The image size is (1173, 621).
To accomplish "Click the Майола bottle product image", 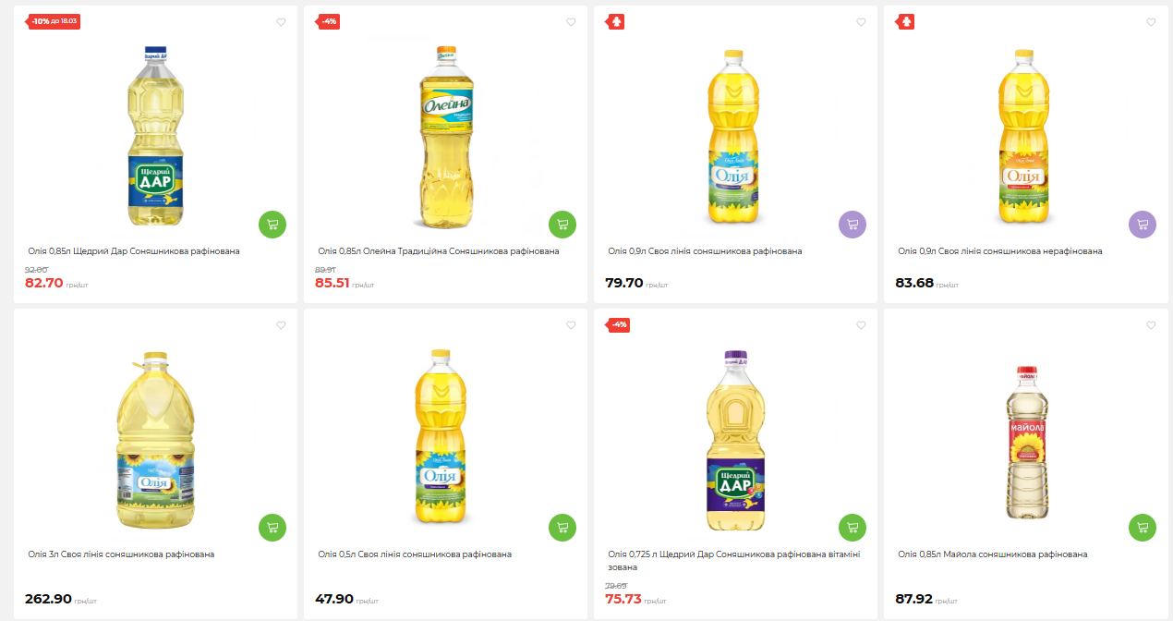I will (x=1025, y=442).
